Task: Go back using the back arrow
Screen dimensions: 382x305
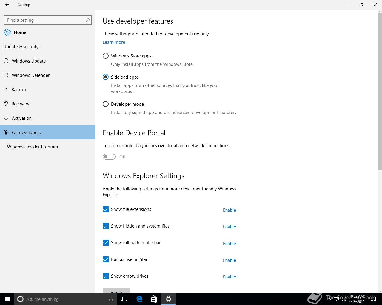Action: coord(7,5)
